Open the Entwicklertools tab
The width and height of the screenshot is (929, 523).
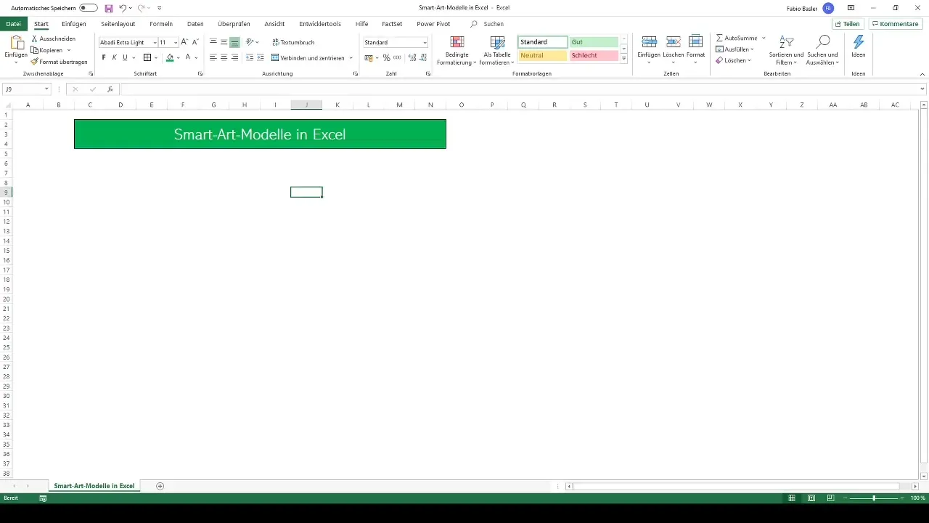pyautogui.click(x=320, y=24)
